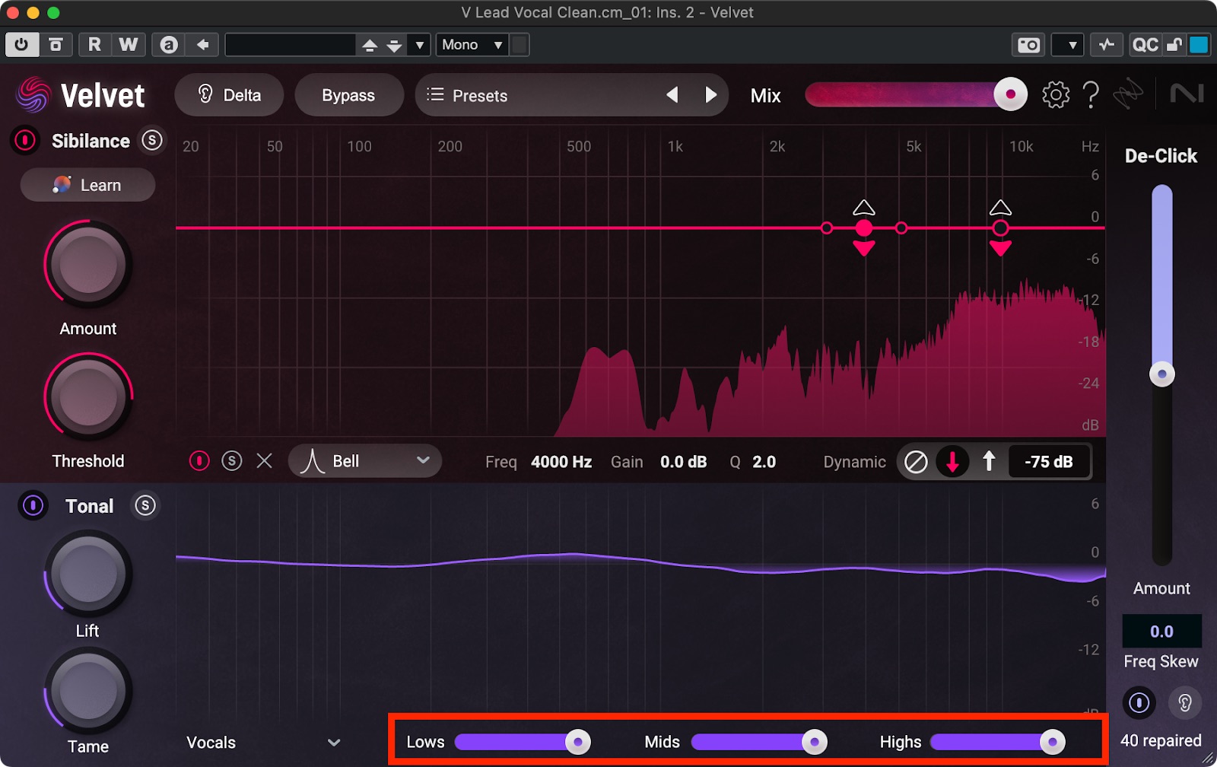The width and height of the screenshot is (1217, 767).
Task: Set dynamic mode to upward arrow
Action: 989,461
